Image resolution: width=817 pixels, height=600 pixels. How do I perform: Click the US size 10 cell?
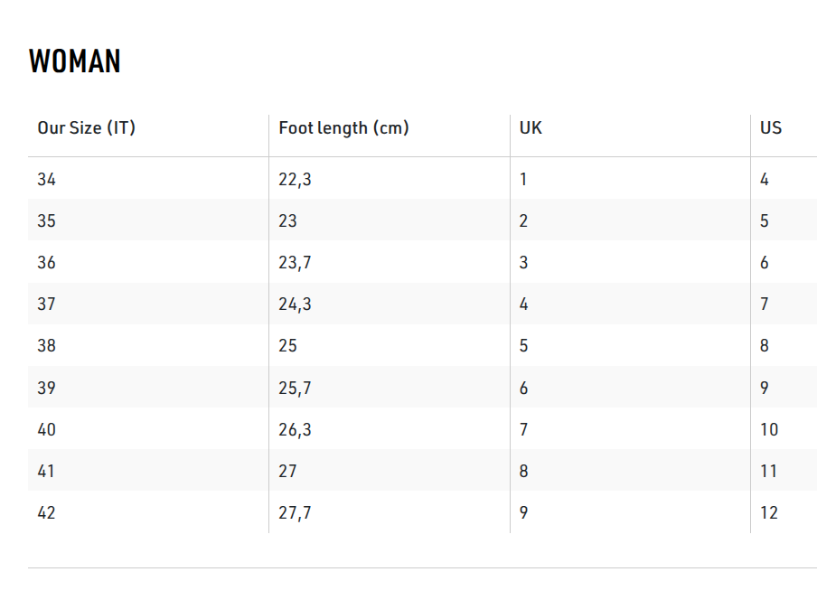tap(769, 429)
